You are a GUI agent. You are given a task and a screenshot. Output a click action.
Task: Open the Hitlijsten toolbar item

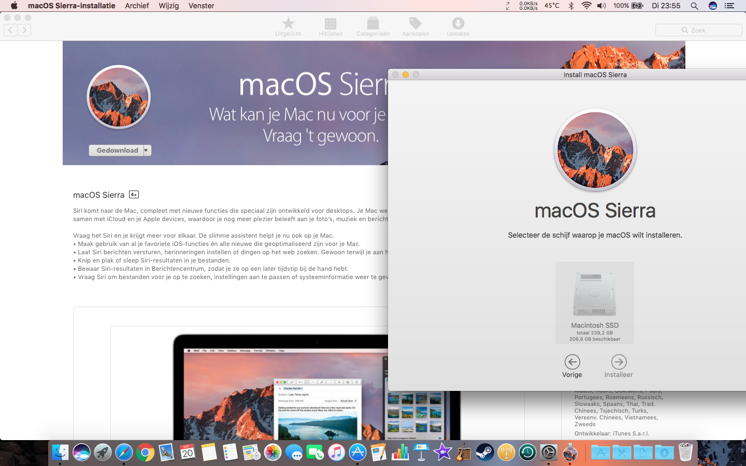[331, 27]
